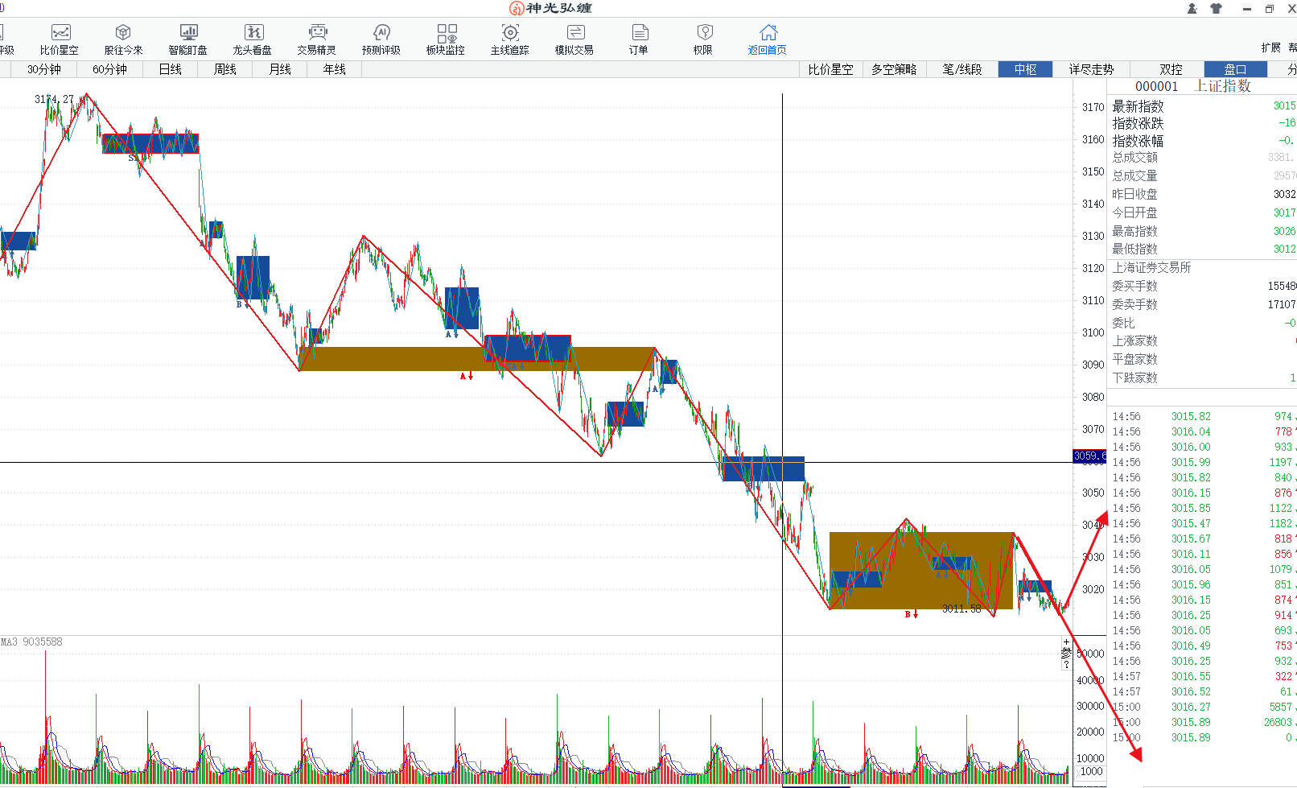
Task: Click the 3174.27 high price label
Action: 54,99
